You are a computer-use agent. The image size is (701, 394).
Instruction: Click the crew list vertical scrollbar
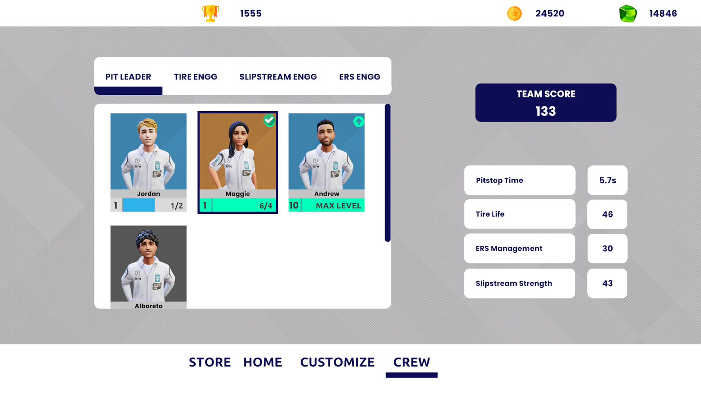click(387, 173)
